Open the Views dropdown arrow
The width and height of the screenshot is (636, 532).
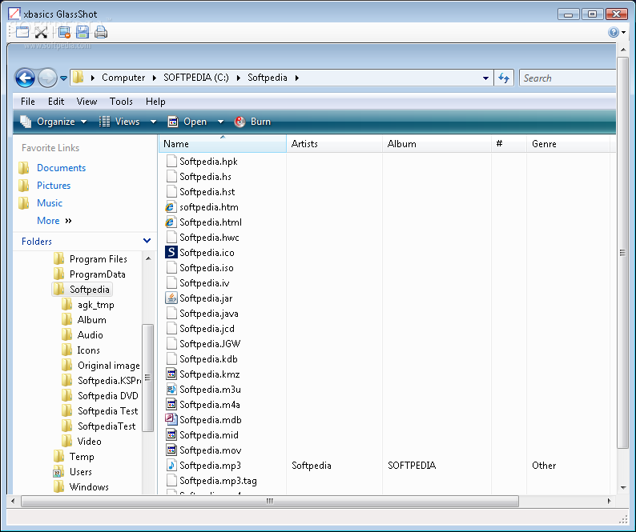pos(153,122)
